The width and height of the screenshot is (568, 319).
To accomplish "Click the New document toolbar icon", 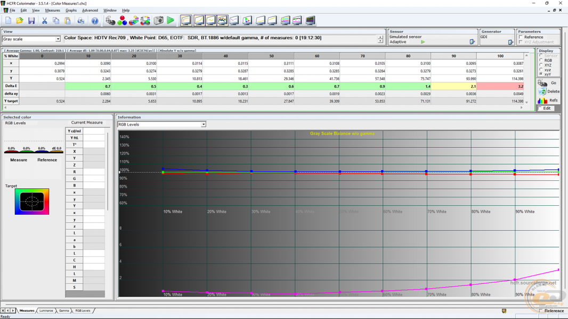I will click(8, 21).
